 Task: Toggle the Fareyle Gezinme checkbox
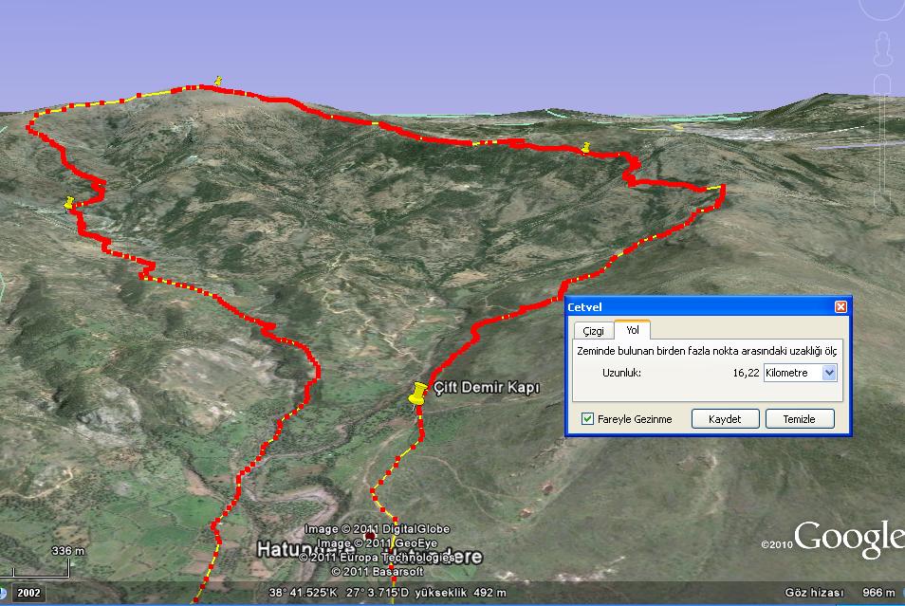[588, 419]
